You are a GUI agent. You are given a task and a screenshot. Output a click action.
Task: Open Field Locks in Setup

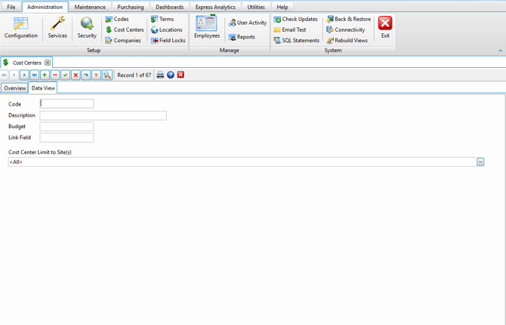[168, 41]
